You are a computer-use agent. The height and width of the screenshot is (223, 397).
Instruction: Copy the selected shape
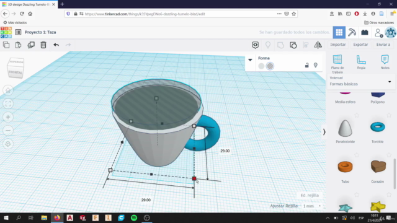click(6, 45)
